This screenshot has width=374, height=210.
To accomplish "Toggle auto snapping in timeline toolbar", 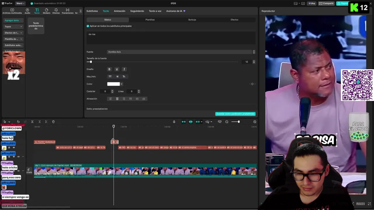I will pos(191,122).
